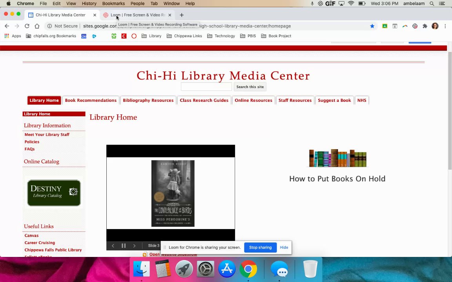Open the Chrome profile avatar

pyautogui.click(x=435, y=26)
